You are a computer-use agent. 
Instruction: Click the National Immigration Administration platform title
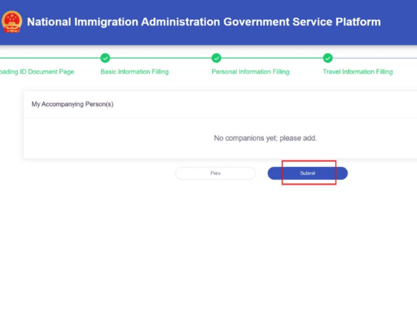click(x=203, y=22)
